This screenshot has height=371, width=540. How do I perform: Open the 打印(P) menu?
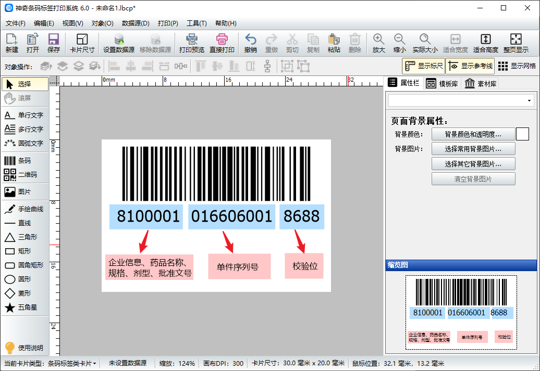168,23
